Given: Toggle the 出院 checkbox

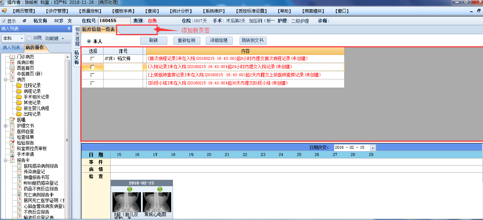Looking at the screenshot, I should pos(29,38).
